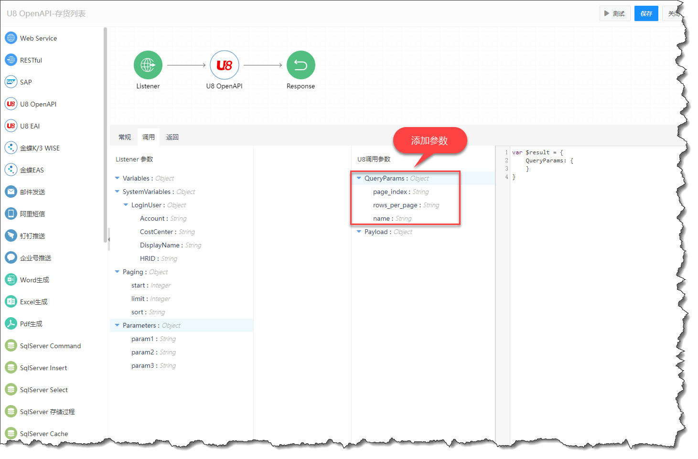
Task: Select the Web Service connector icon
Action: pyautogui.click(x=11, y=38)
